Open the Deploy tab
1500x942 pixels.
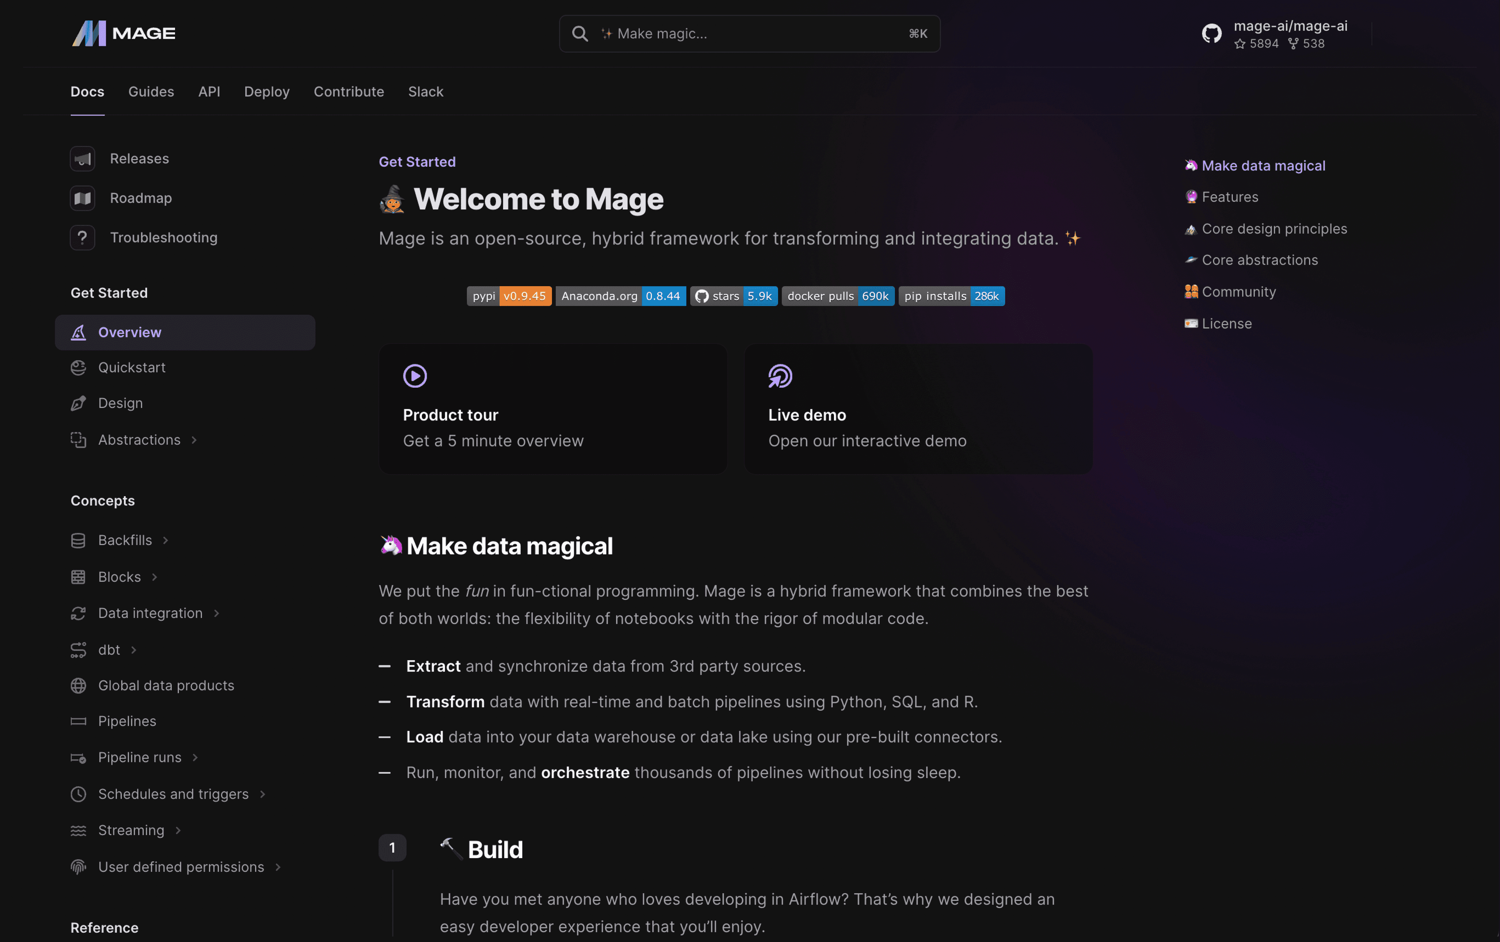point(267,92)
